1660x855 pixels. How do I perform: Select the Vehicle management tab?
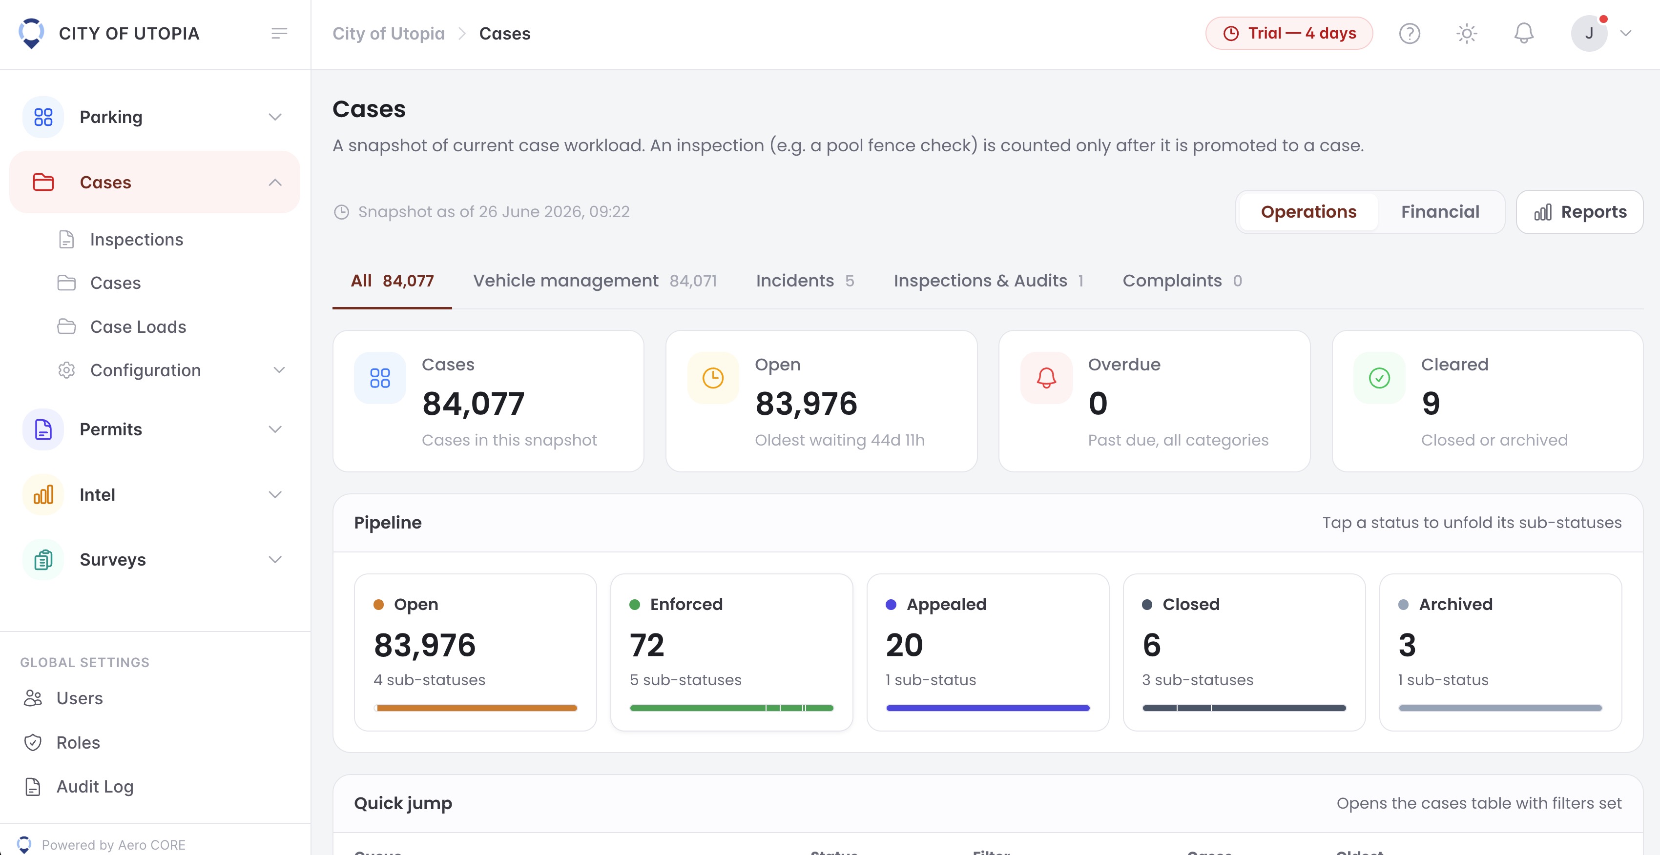click(595, 281)
